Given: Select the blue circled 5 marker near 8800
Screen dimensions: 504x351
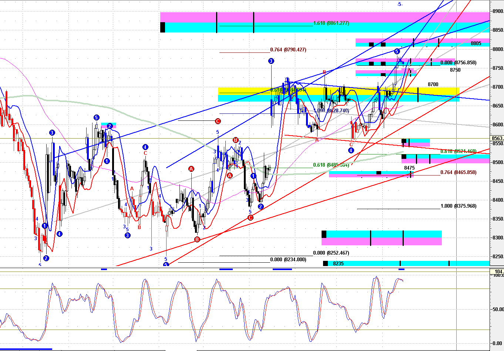Looking at the screenshot, I should coord(397,51).
